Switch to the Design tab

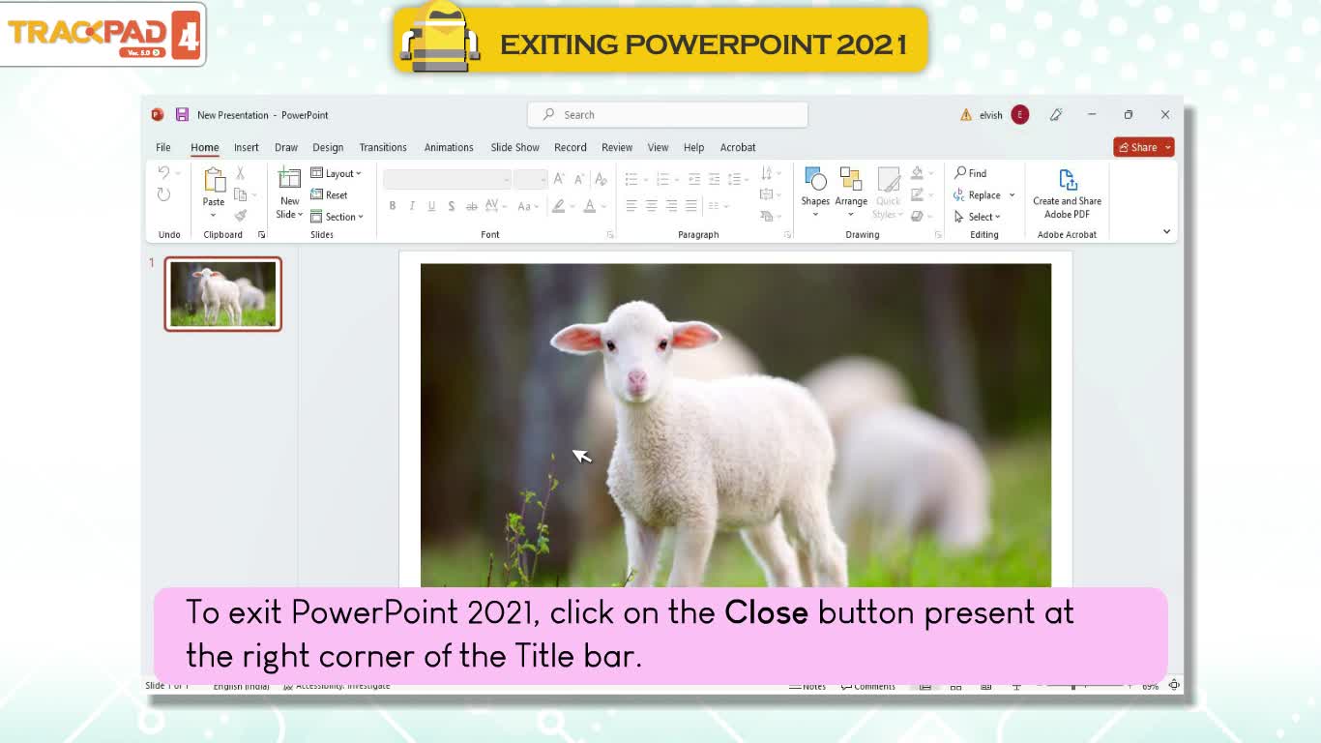click(328, 147)
